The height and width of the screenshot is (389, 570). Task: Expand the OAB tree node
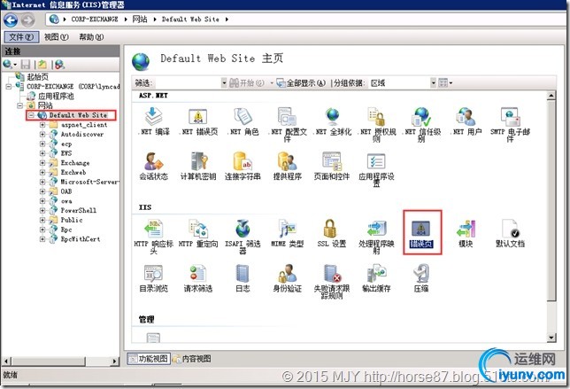[x=42, y=191]
